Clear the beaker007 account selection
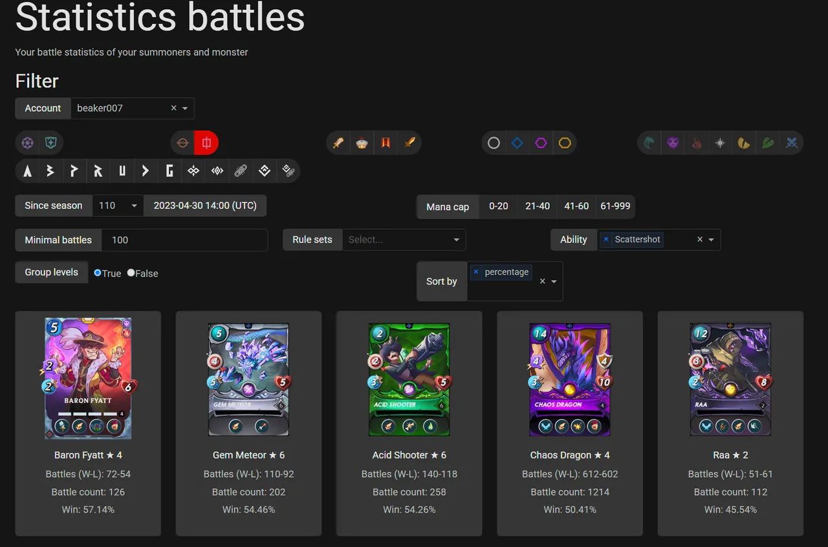 coord(173,109)
